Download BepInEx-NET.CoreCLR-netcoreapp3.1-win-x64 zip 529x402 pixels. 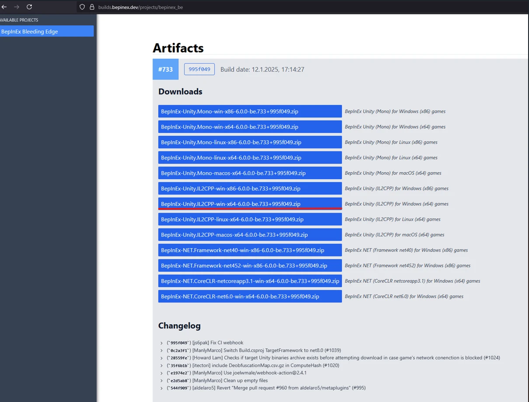250,281
